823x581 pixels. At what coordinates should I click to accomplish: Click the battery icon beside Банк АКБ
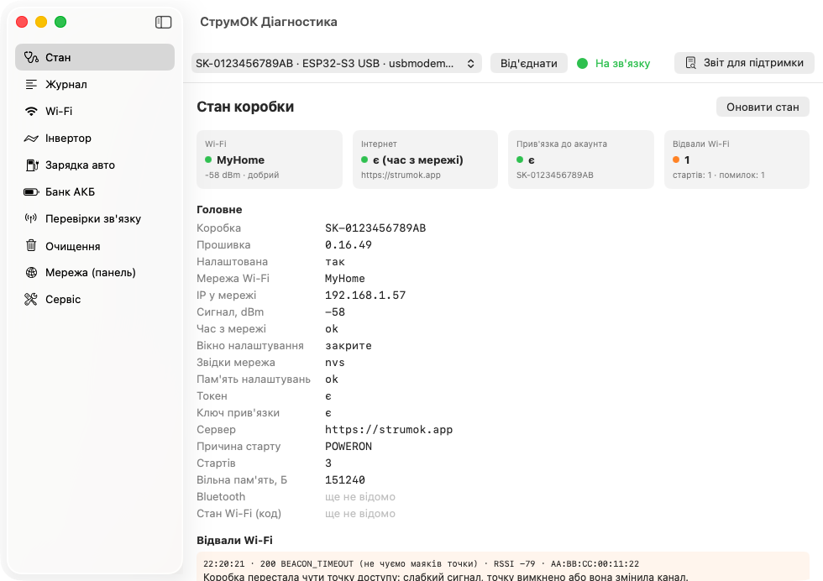tap(32, 192)
